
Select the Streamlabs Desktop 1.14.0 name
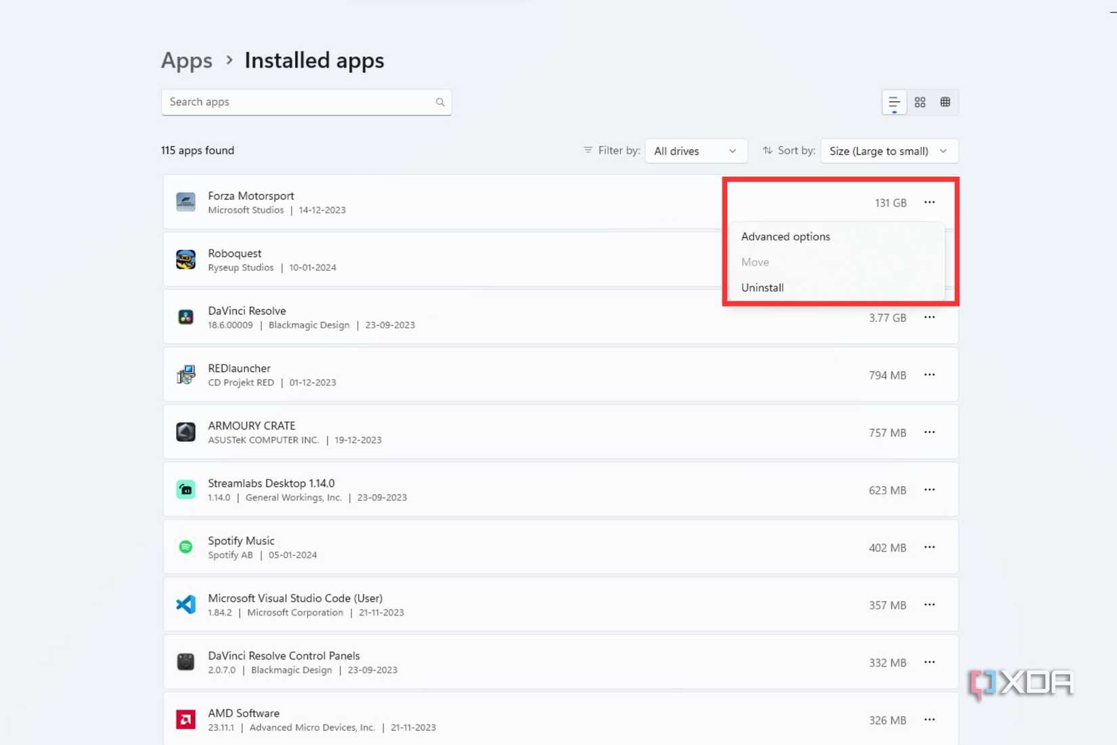tap(271, 484)
